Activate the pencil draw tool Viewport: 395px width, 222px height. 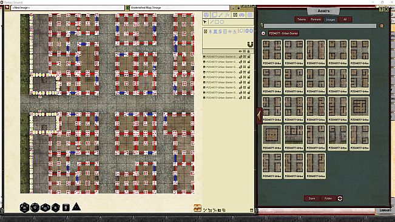click(221, 15)
